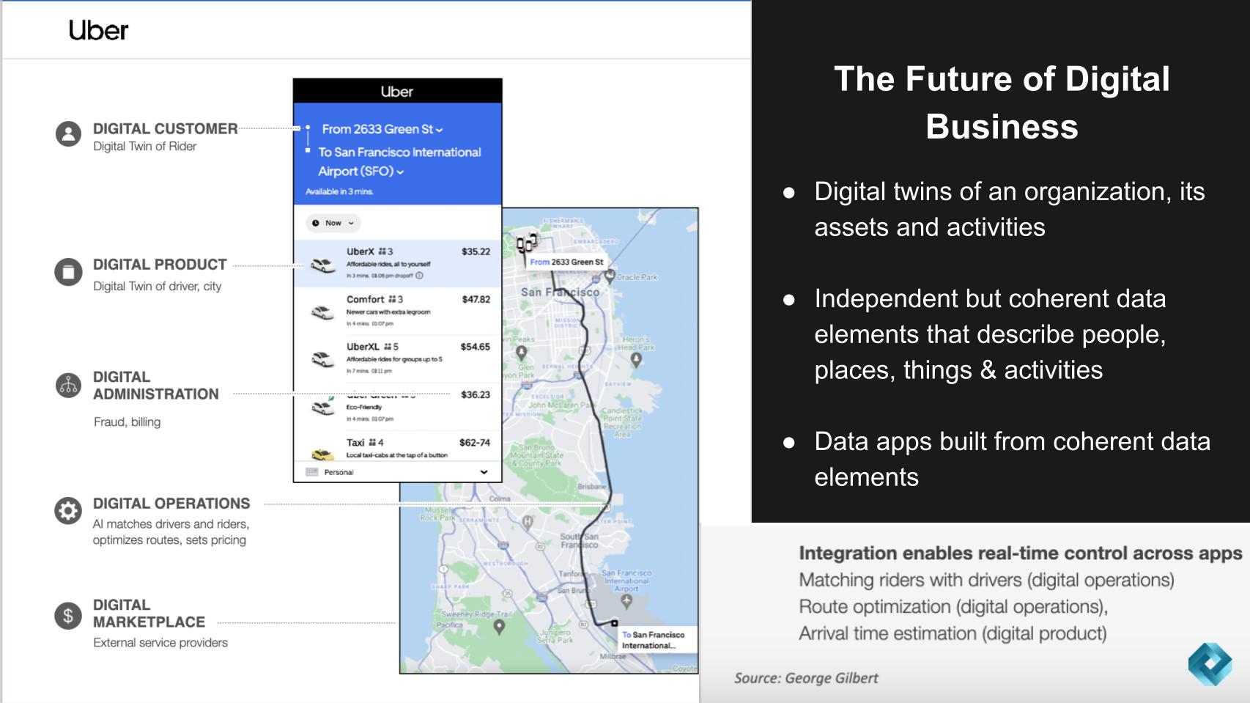Click the Uber logo at top left

coord(97,31)
